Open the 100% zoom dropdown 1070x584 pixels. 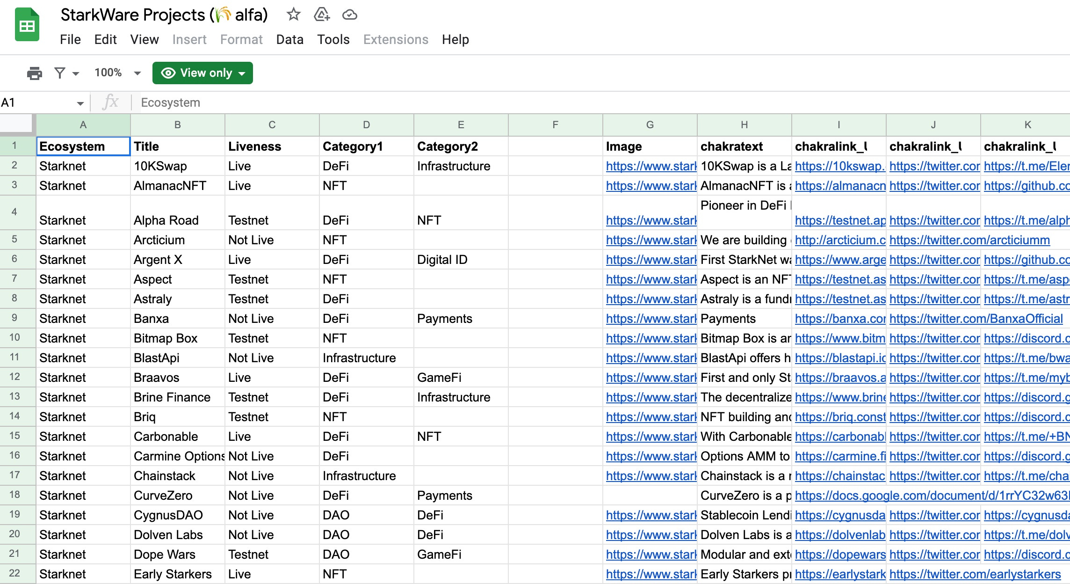(117, 73)
